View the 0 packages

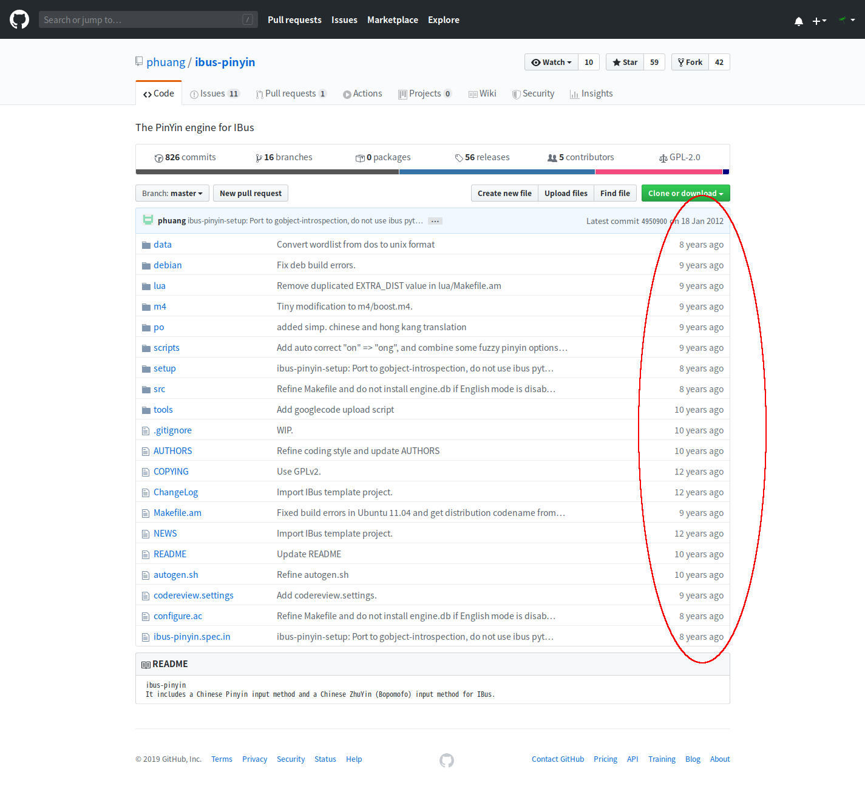click(x=383, y=157)
